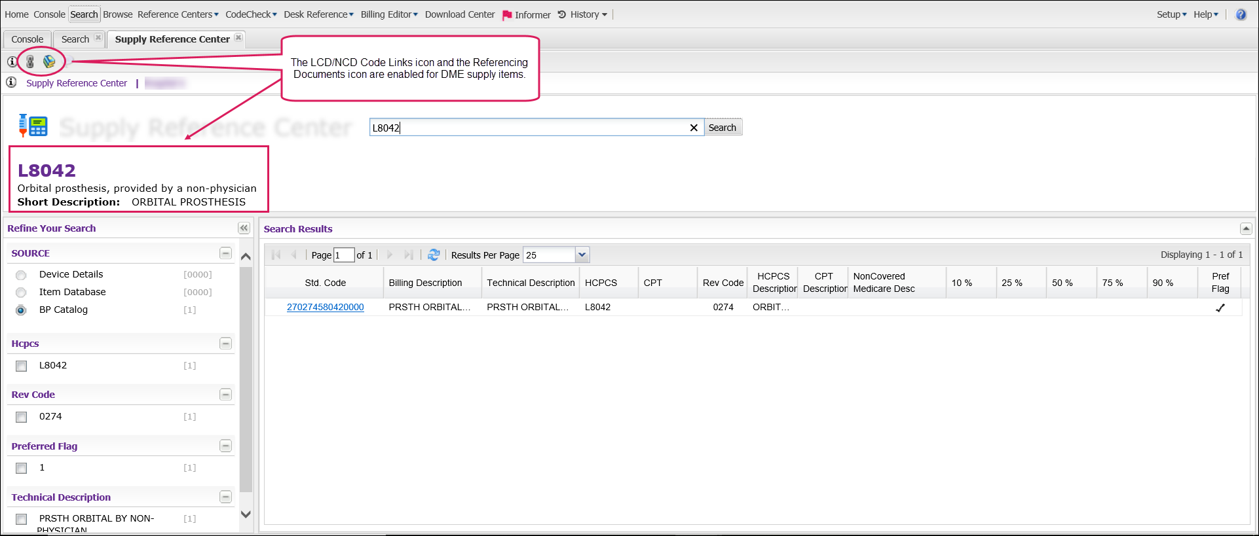Click the page number input field
The image size is (1259, 536).
(343, 255)
